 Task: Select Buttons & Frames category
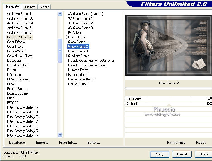(19, 37)
